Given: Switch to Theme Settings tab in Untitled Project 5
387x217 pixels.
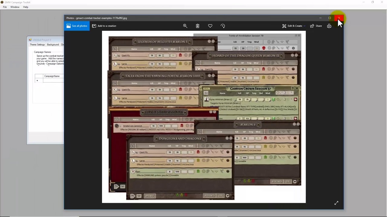Looking at the screenshot, I should point(37,45).
